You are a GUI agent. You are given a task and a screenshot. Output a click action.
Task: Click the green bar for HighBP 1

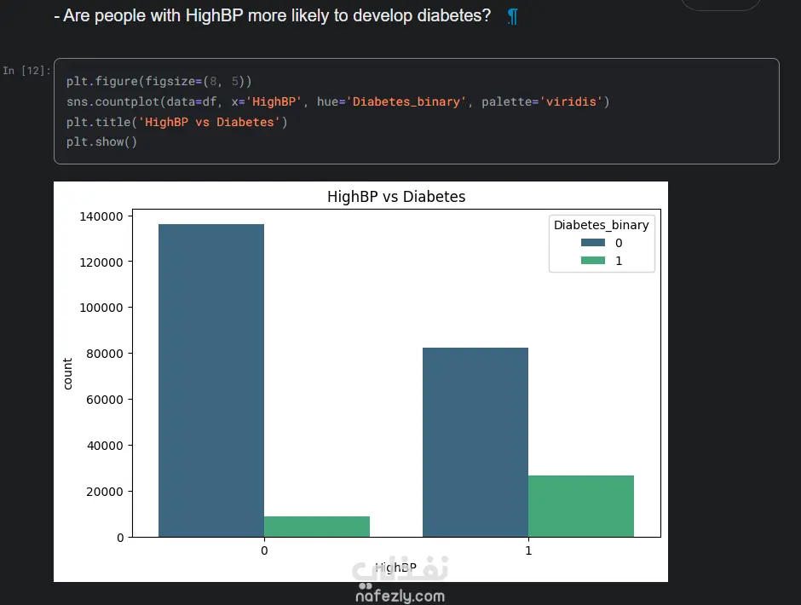[x=581, y=506]
